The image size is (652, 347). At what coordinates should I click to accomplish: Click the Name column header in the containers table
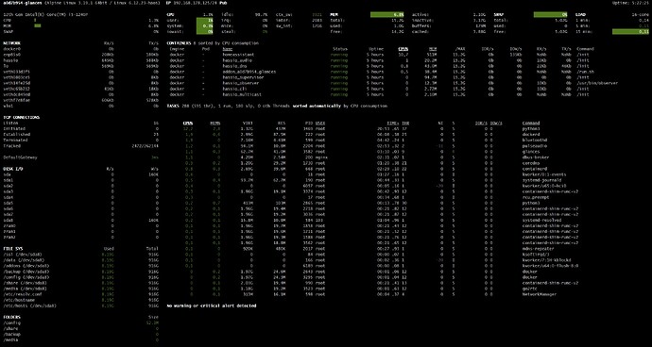pyautogui.click(x=228, y=49)
